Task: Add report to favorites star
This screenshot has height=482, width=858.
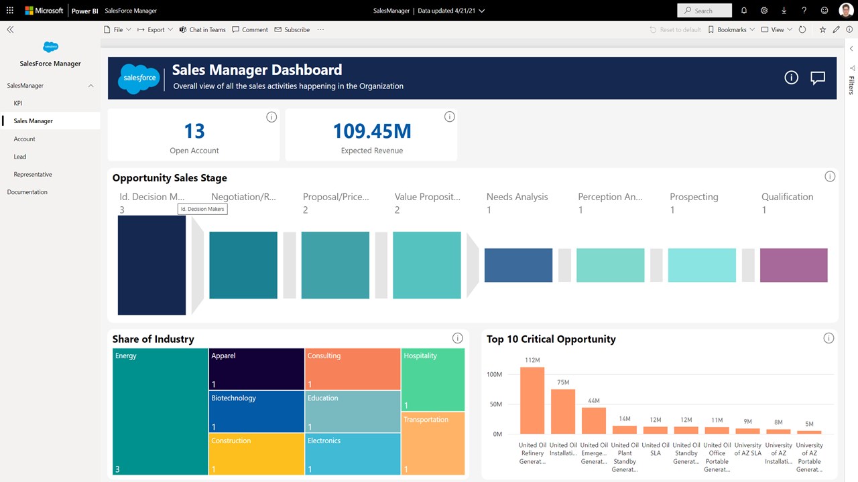Action: click(x=822, y=29)
